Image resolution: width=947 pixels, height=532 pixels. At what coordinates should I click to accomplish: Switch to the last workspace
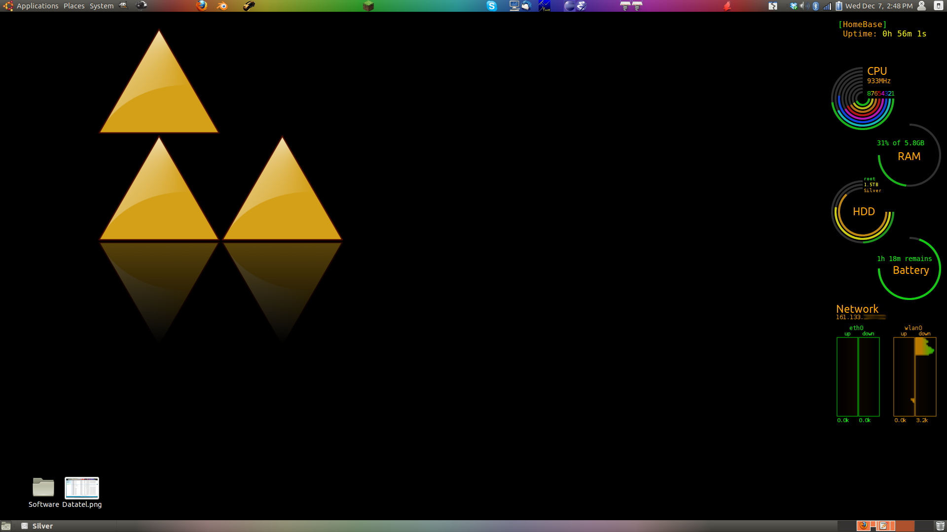coord(924,526)
